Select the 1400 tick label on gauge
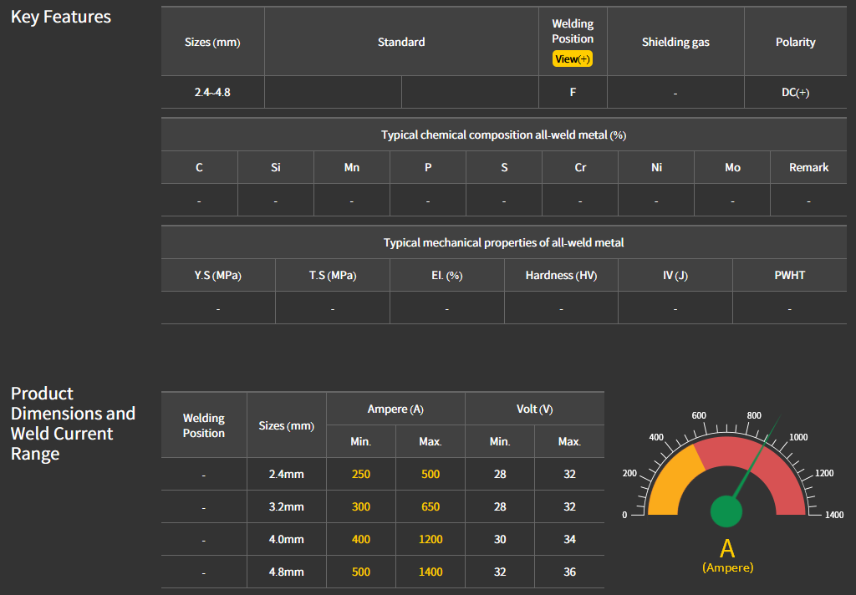 833,515
